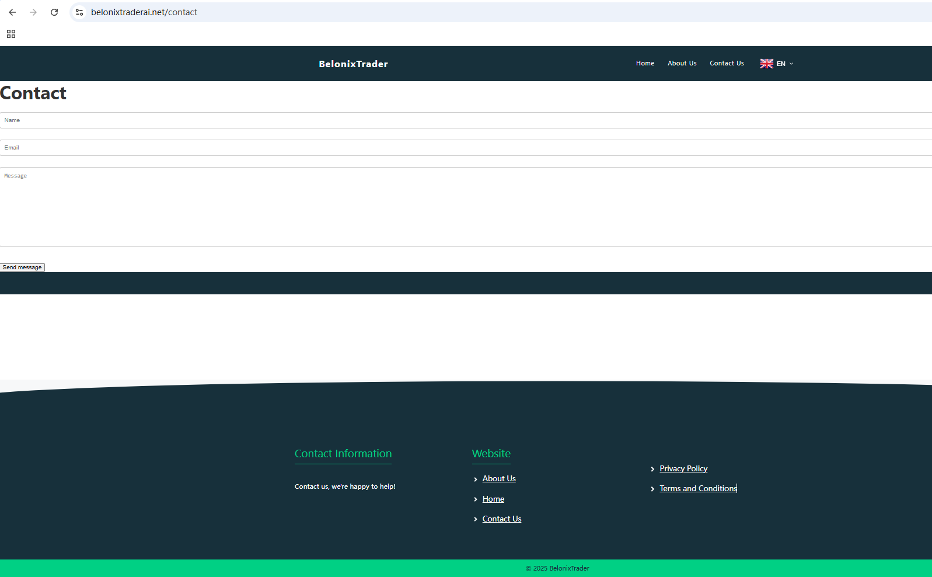Screen dimensions: 932x577
Task: Open site information icon in address bar
Action: point(79,12)
